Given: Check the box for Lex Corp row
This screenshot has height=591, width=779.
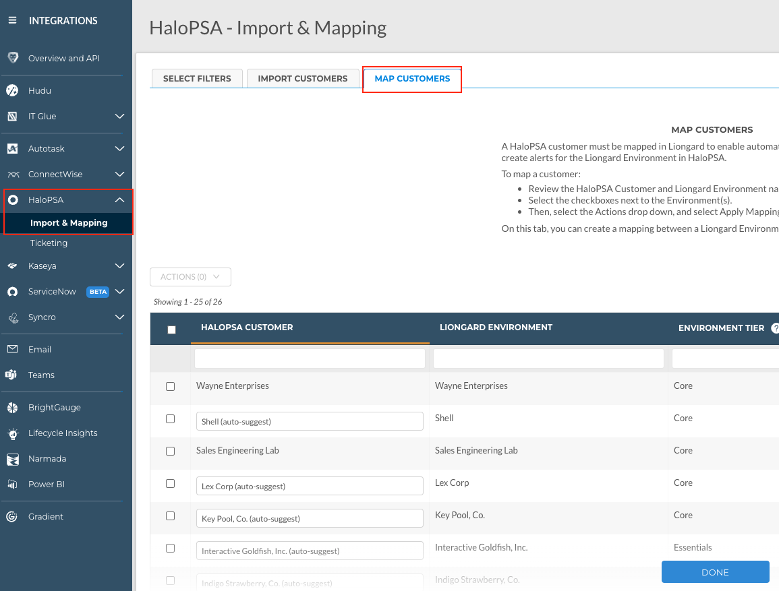Looking at the screenshot, I should (170, 483).
